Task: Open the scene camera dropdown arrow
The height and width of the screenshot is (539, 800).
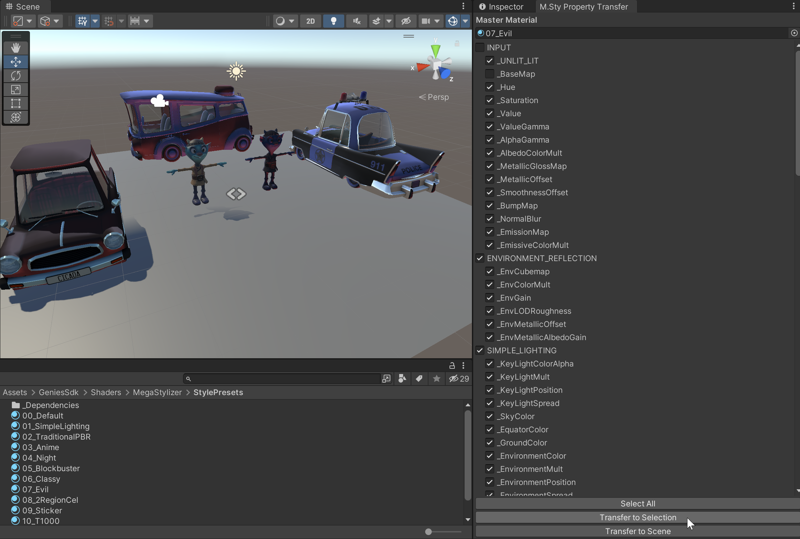Action: [x=437, y=21]
